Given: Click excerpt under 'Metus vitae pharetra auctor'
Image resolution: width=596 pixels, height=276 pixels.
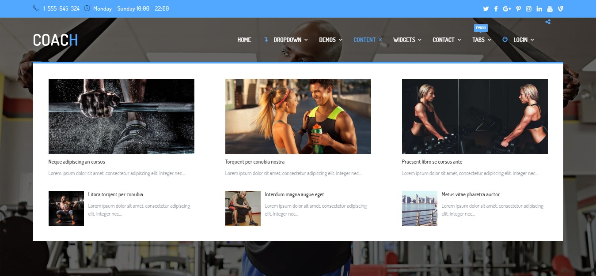Looking at the screenshot, I should [x=493, y=210].
